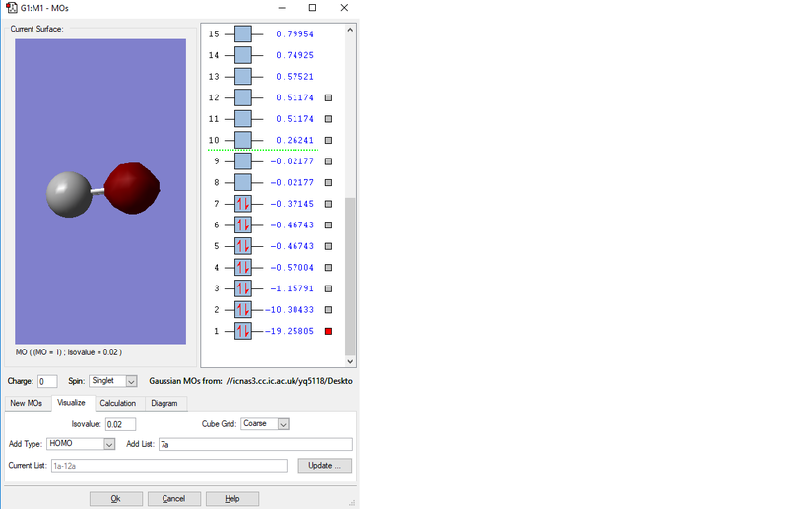Click the Isovalue input field

coord(120,424)
